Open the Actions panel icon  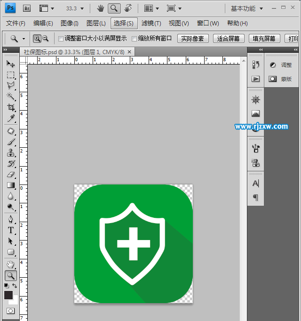(x=255, y=79)
